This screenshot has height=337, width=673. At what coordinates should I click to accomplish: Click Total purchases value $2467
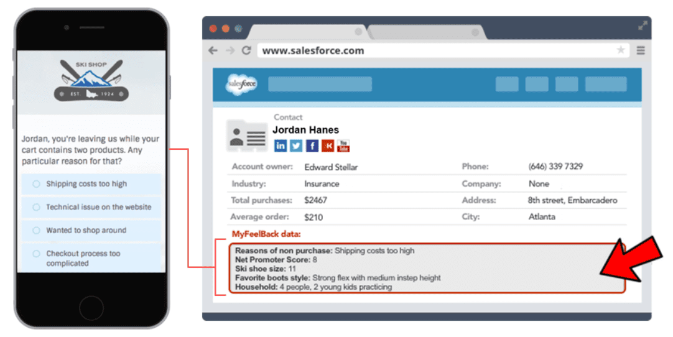(315, 200)
